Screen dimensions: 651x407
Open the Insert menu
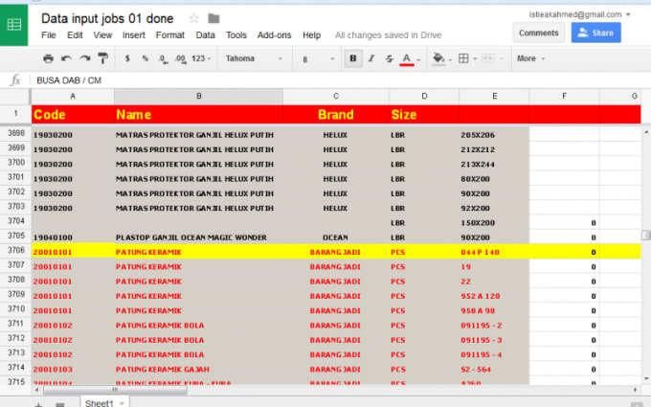(x=134, y=35)
